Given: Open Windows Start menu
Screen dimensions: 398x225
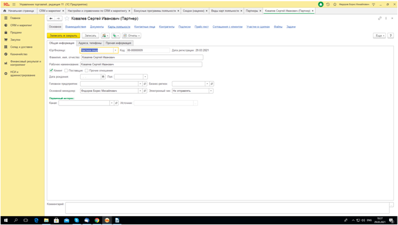Looking at the screenshot, I should point(6,220).
